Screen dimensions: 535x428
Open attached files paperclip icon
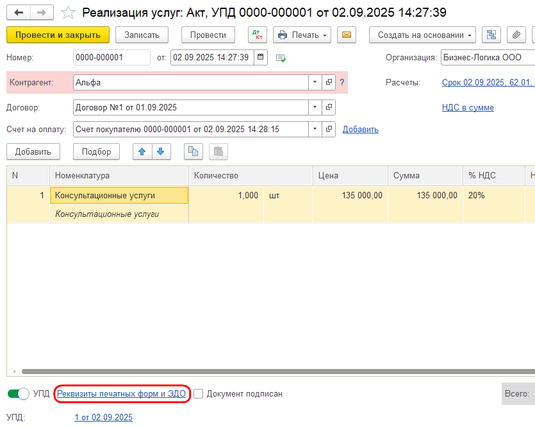(516, 35)
